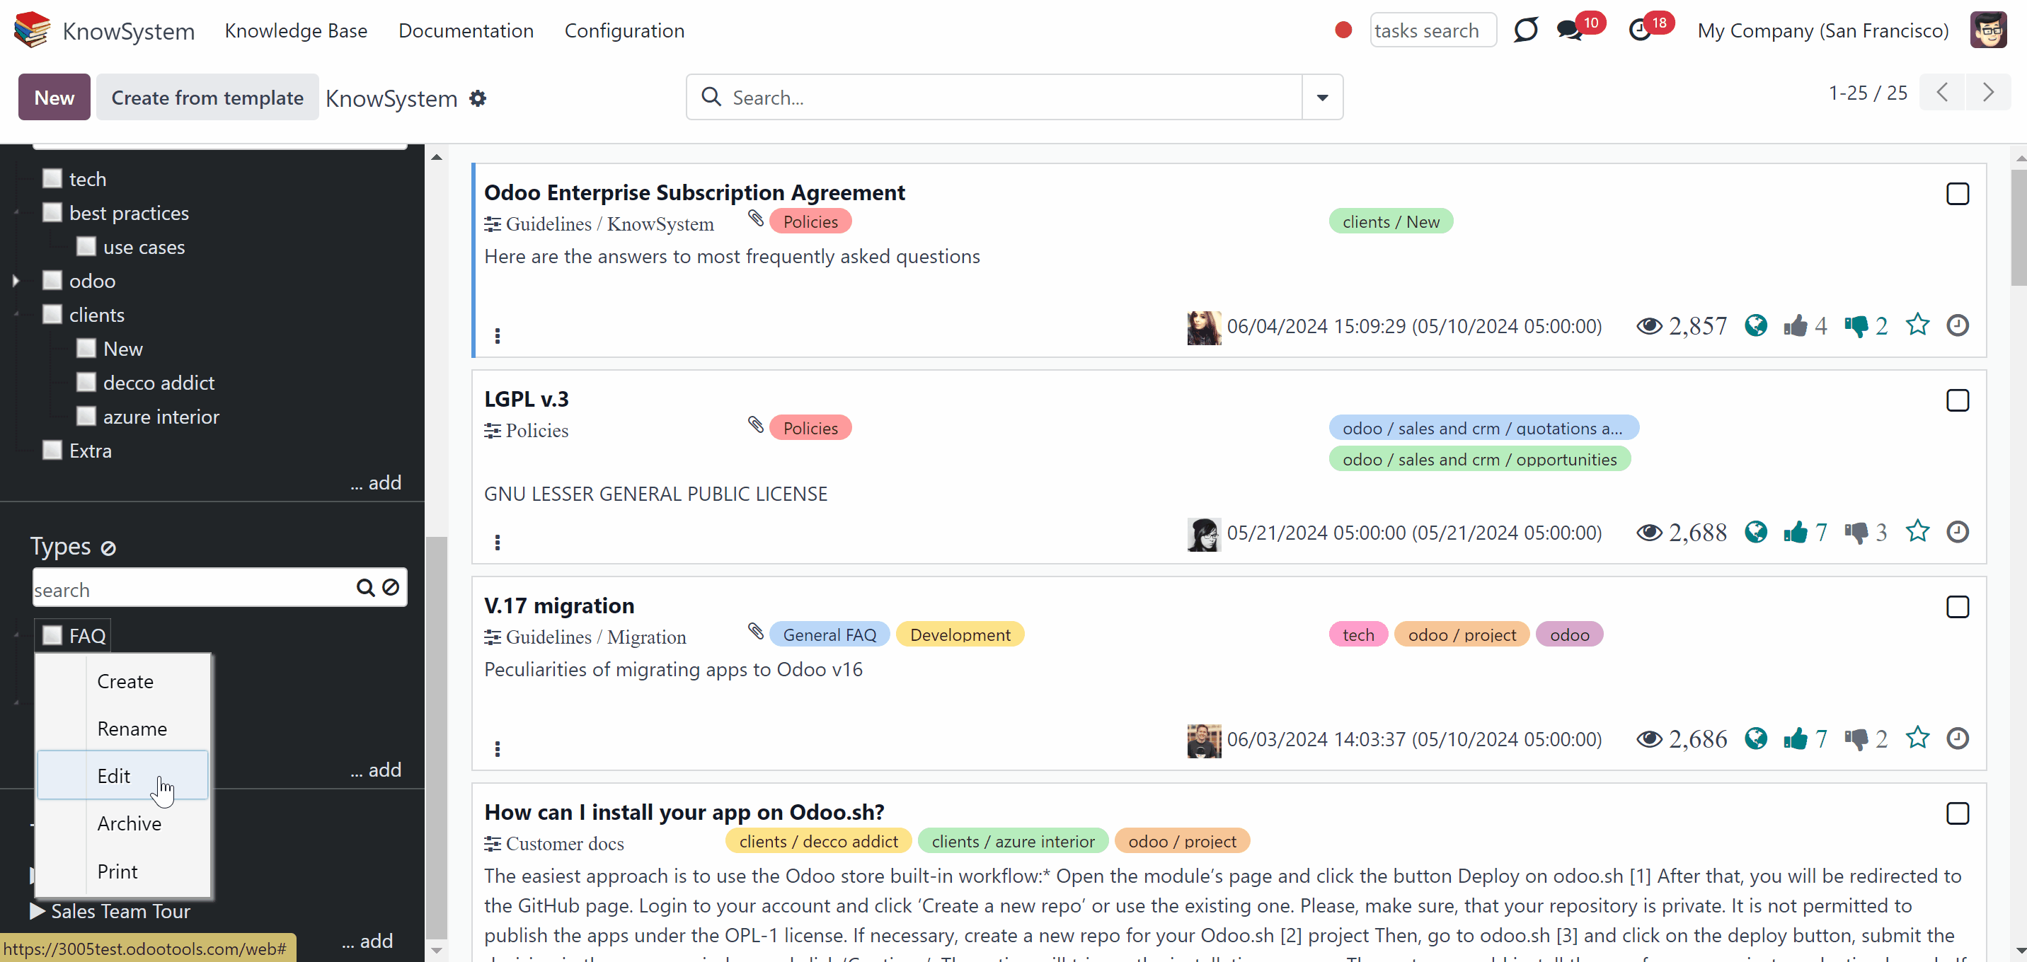This screenshot has width=2027, height=962.
Task: Select the clients tag checkbox
Action: [x=52, y=314]
